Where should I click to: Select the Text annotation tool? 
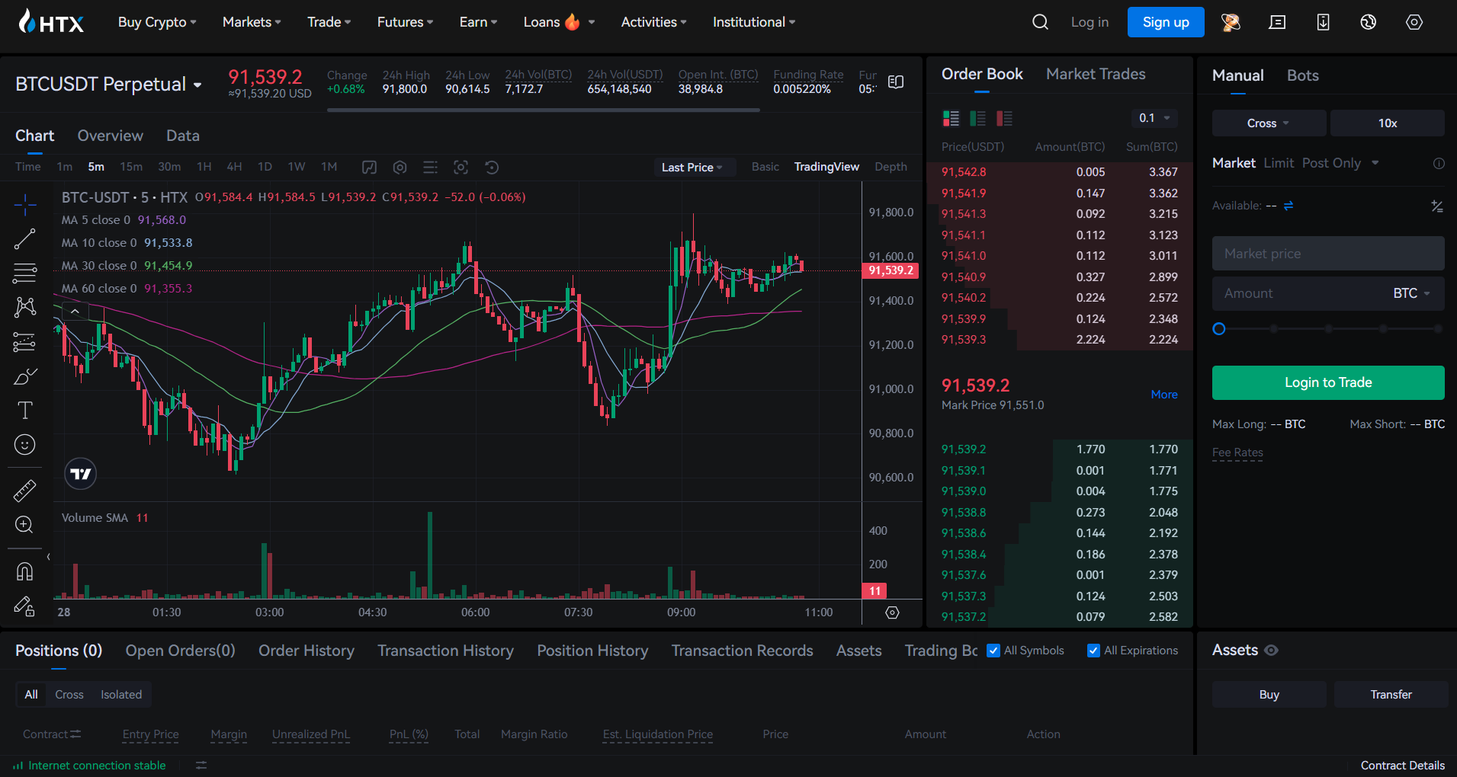(x=24, y=410)
